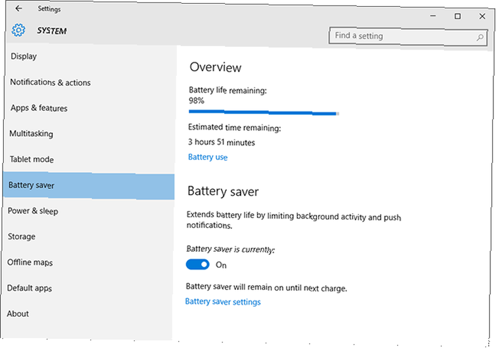Select the Battery saver sidebar item
Image resolution: width=496 pixels, height=348 pixels.
[x=89, y=185]
